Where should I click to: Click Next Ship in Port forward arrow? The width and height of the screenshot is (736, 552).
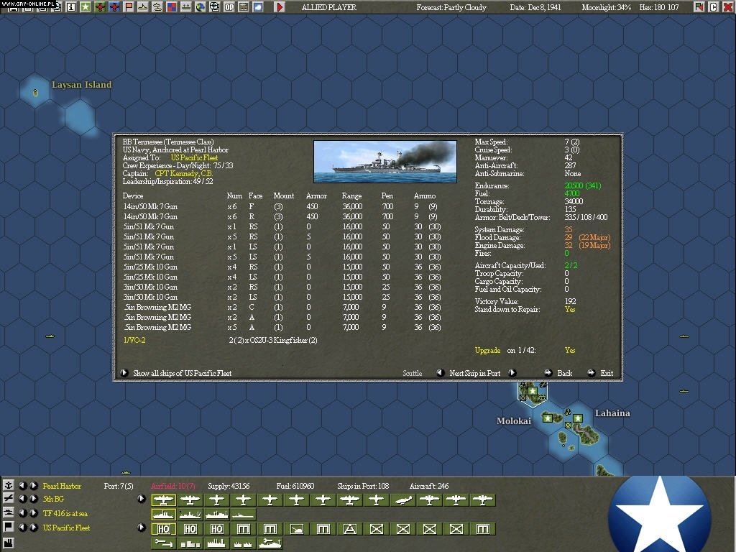tap(512, 373)
